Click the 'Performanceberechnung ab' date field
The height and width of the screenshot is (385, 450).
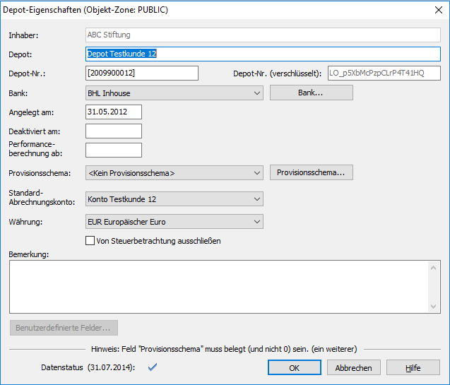[113, 150]
